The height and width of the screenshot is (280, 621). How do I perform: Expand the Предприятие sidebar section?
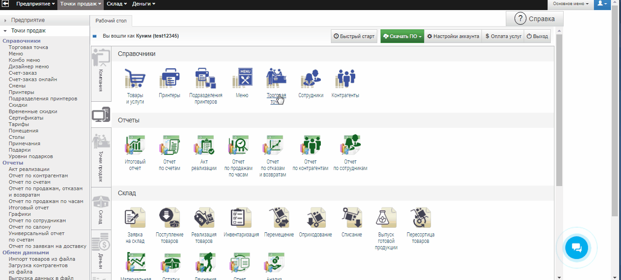point(28,20)
